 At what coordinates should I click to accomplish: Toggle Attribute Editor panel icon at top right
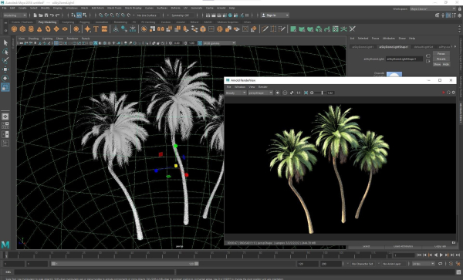(x=448, y=15)
